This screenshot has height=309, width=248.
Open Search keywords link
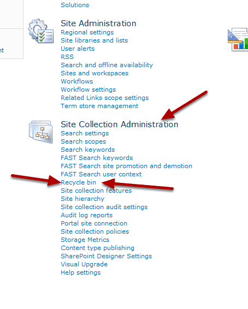point(88,150)
